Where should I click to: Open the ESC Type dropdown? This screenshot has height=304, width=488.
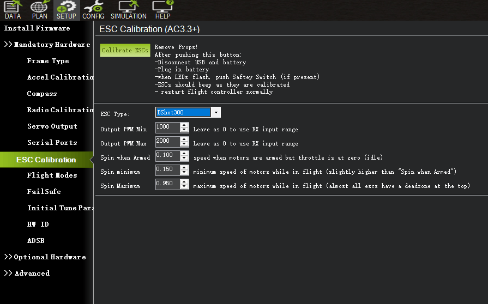[216, 113]
